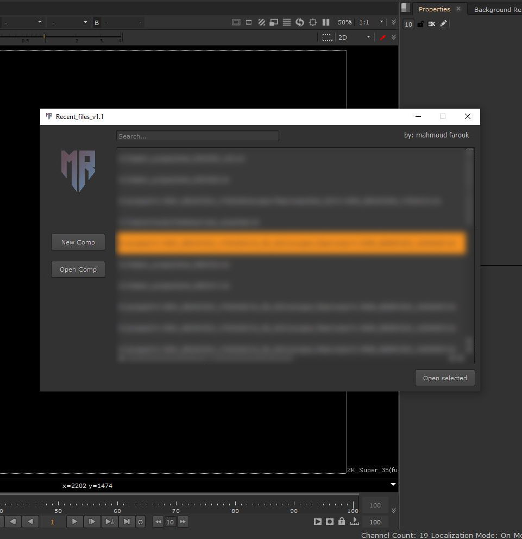Skip to the last frame
522x539 pixels.
[126, 522]
